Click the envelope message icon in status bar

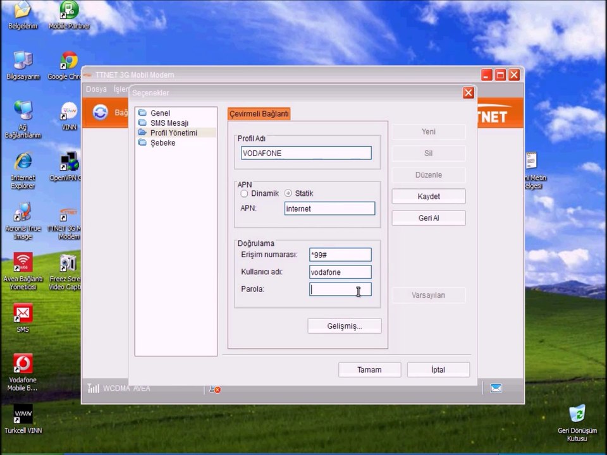pos(496,388)
